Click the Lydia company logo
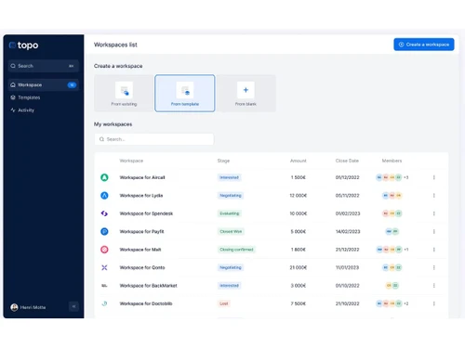The image size is (465, 348). 104,196
